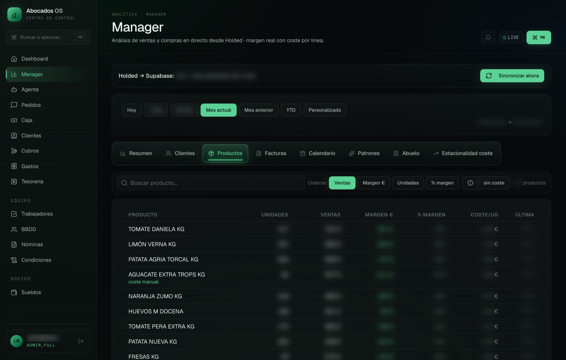Open Condiciones in the sidebar
Screen dimensions: 566x360
click(x=48, y=260)
